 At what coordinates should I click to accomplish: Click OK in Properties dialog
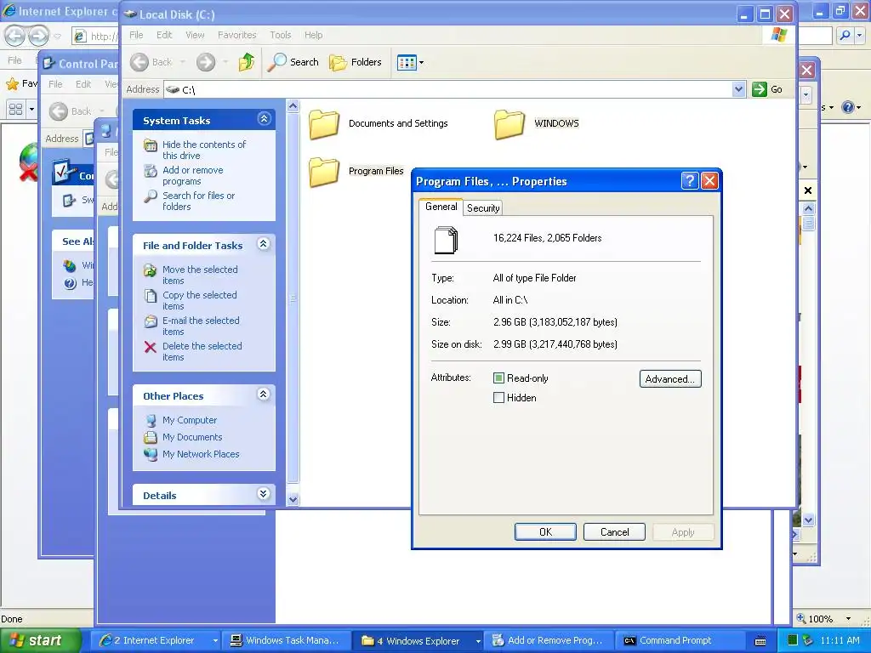(545, 532)
